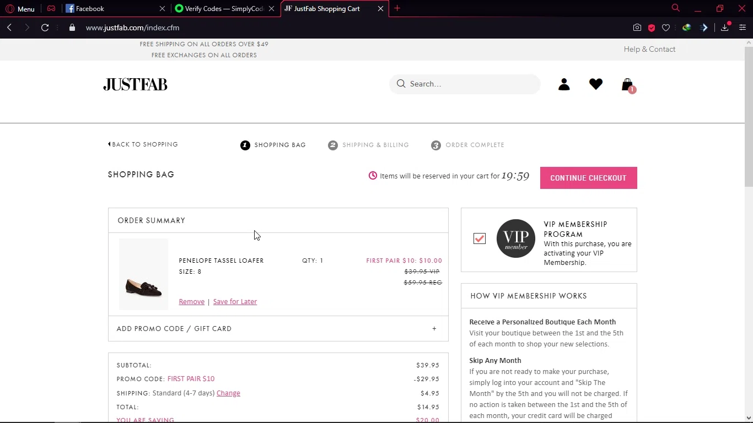Viewport: 753px width, 423px height.
Task: Go to the JustFab logo homepage
Action: tap(135, 84)
